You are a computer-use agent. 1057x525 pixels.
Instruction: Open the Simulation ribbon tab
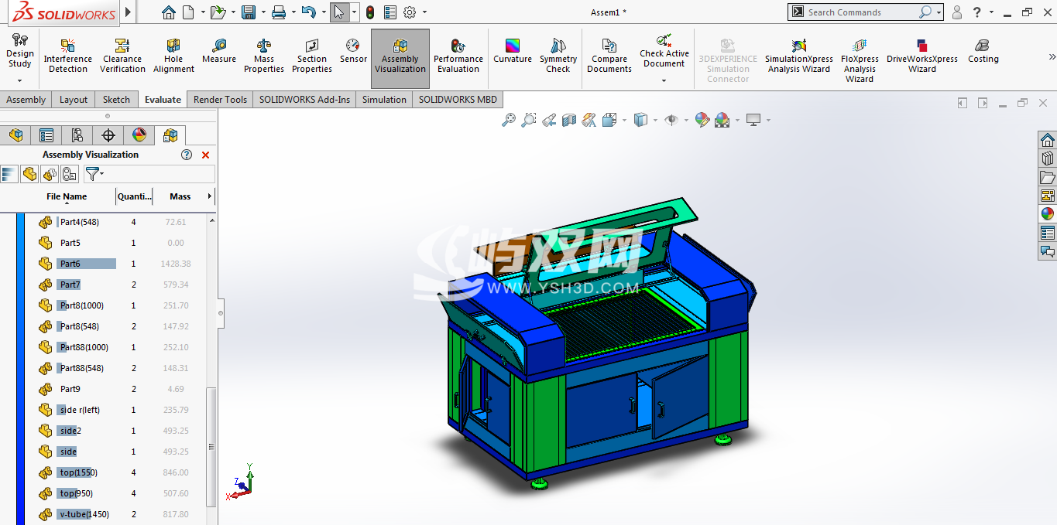384,100
